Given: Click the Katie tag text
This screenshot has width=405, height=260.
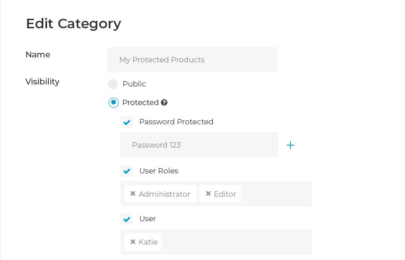Looking at the screenshot, I should [148, 242].
